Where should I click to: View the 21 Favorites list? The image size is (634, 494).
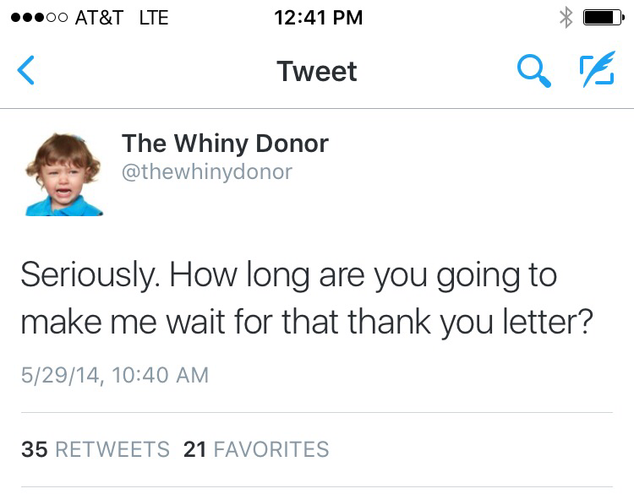tap(256, 449)
